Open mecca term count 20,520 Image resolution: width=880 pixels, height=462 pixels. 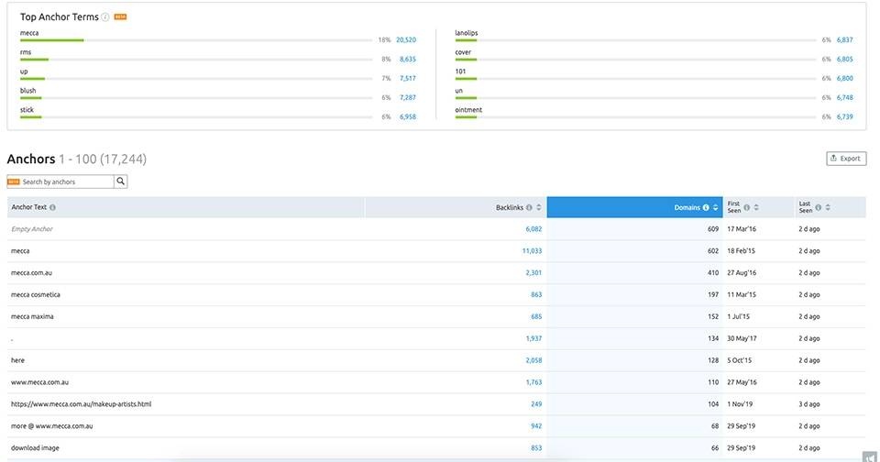[x=406, y=39]
